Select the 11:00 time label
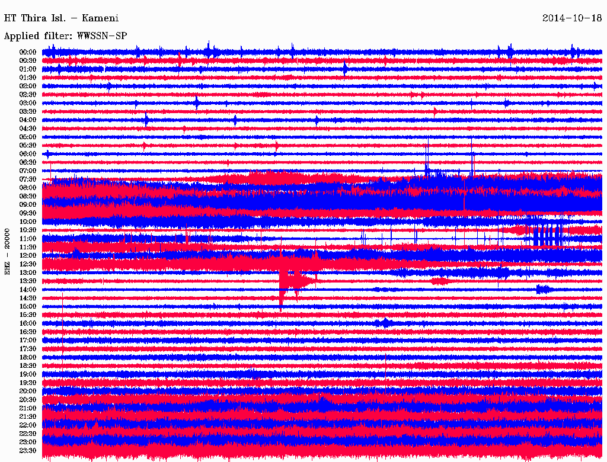The image size is (607, 462). 28,239
